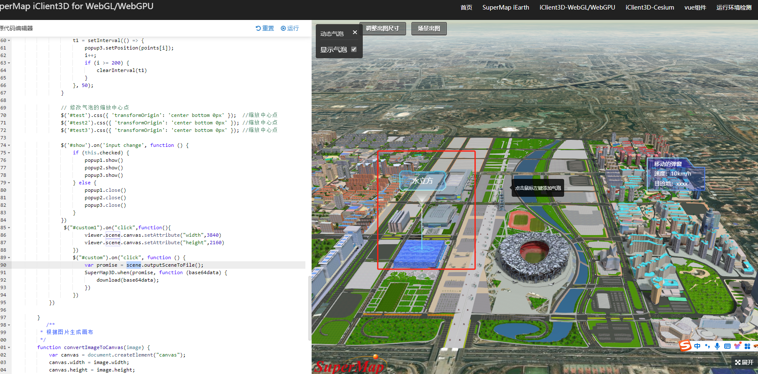Screen dimensions: 758x374
Task: Open iClient3D-Cesium nav item
Action: (x=650, y=7)
